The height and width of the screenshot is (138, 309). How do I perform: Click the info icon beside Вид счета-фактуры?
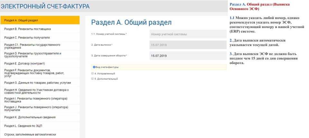coord(94,67)
